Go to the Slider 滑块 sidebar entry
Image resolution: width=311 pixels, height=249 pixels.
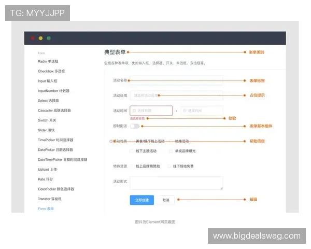pos(46,130)
